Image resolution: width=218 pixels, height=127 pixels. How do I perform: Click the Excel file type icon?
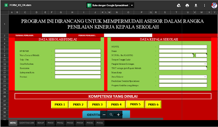pyautogui.click(x=6, y=5)
